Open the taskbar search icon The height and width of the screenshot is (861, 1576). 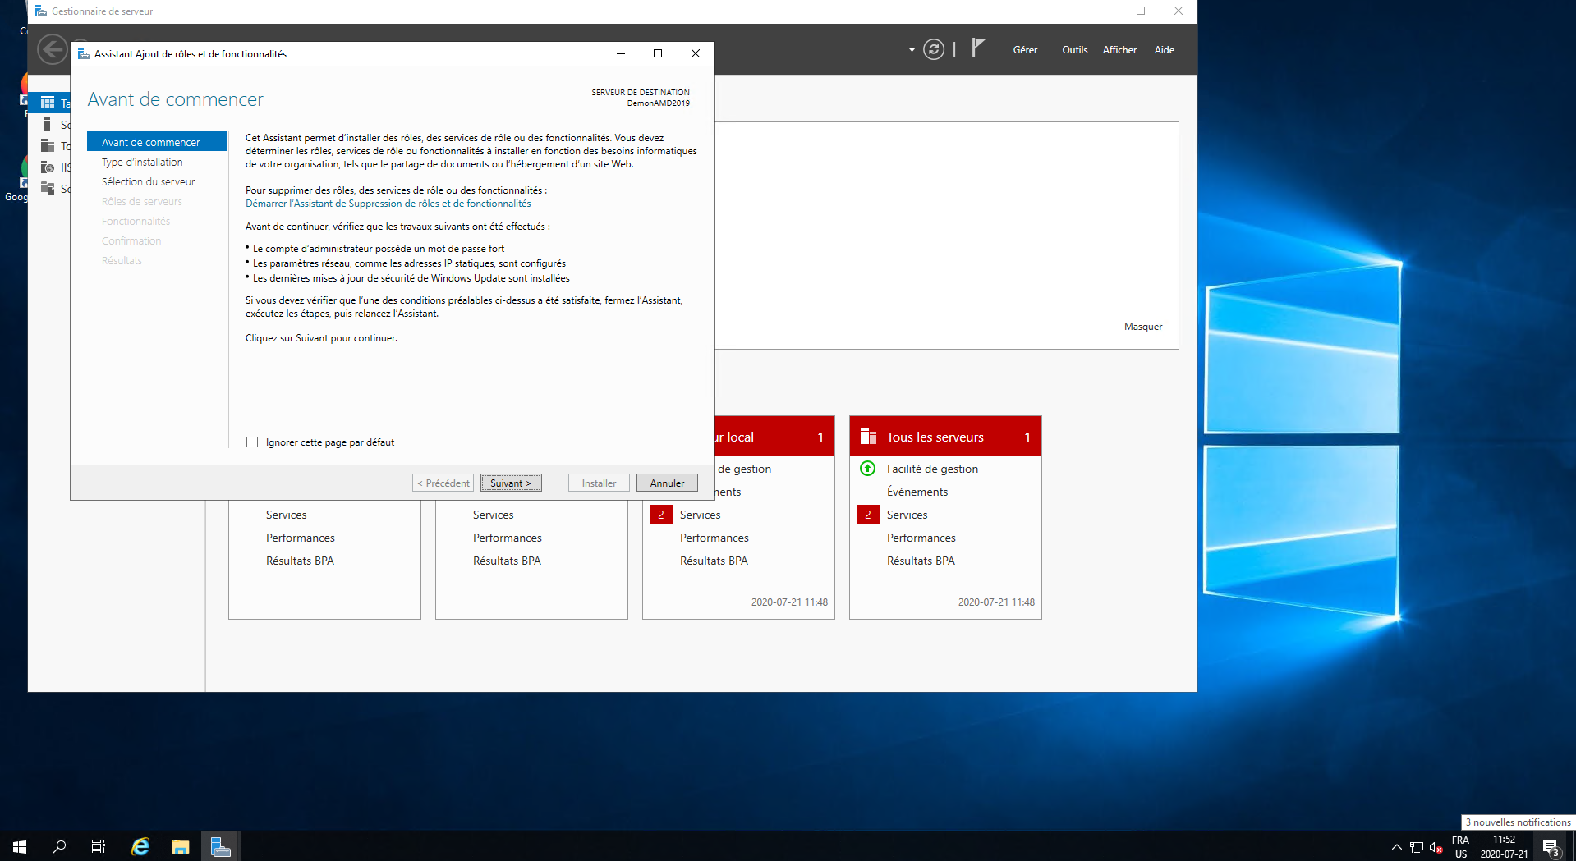tap(59, 846)
